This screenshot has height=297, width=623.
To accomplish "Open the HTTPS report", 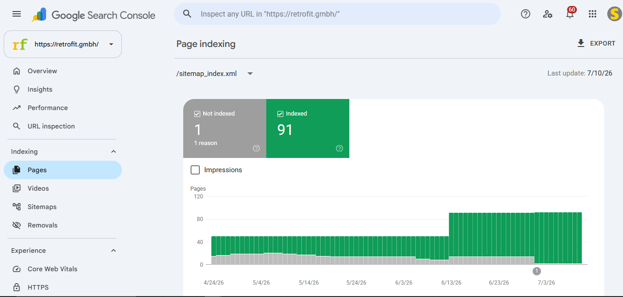I will [x=63, y=287].
